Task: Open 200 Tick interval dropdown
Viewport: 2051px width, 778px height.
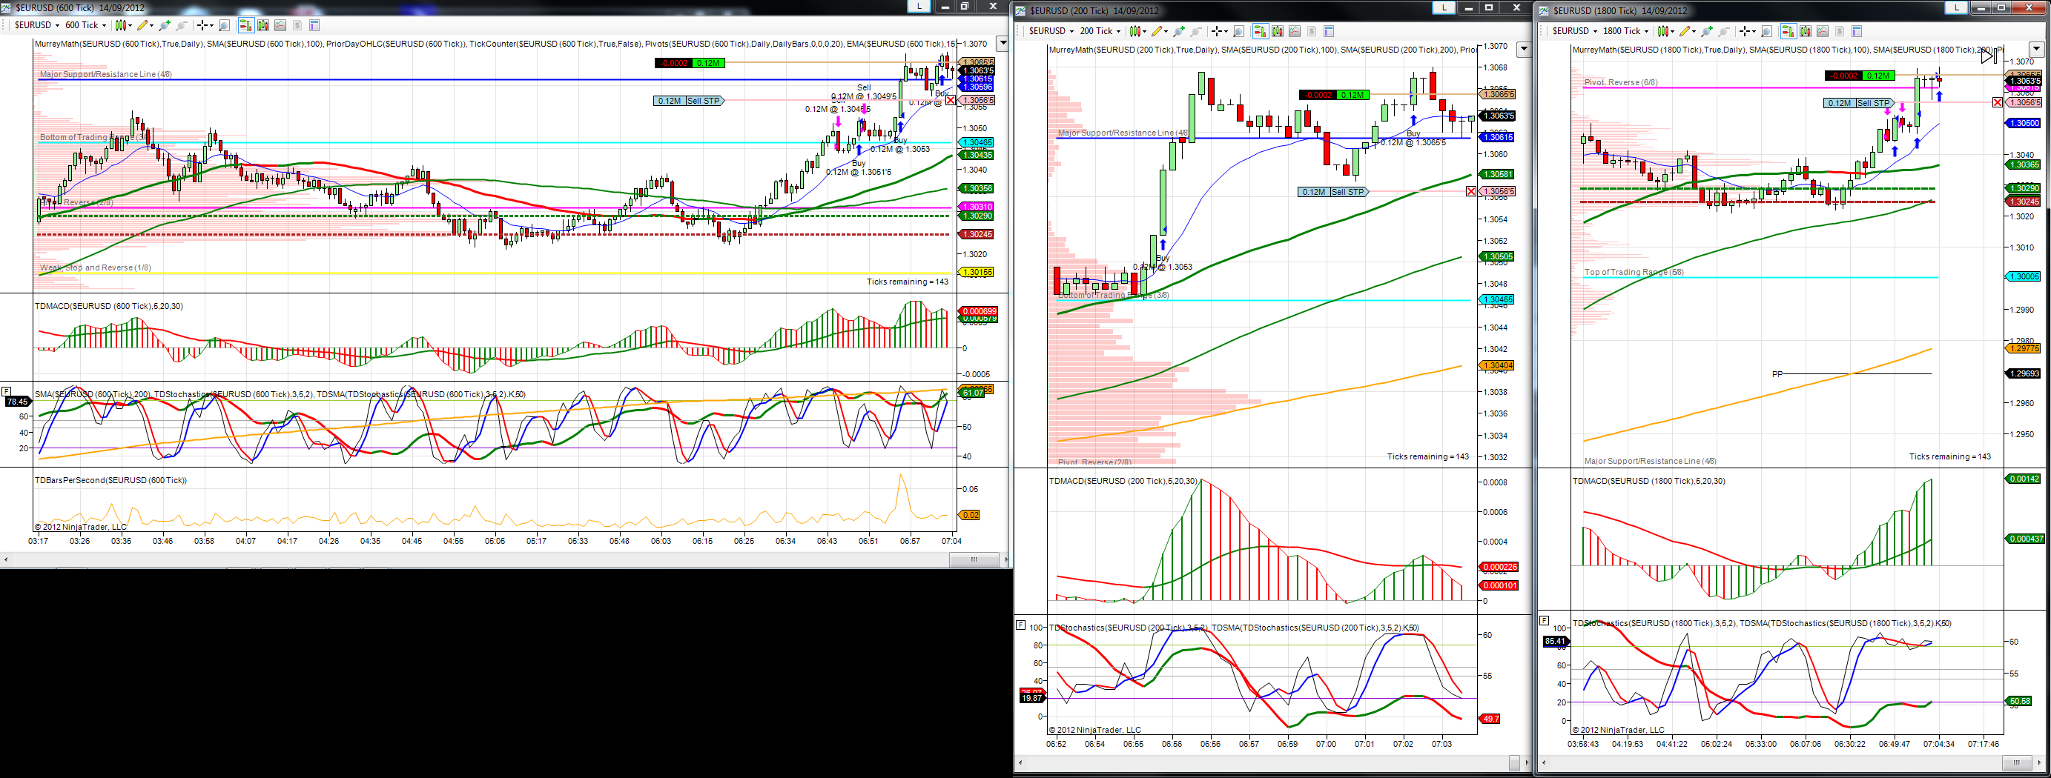Action: pyautogui.click(x=1100, y=31)
